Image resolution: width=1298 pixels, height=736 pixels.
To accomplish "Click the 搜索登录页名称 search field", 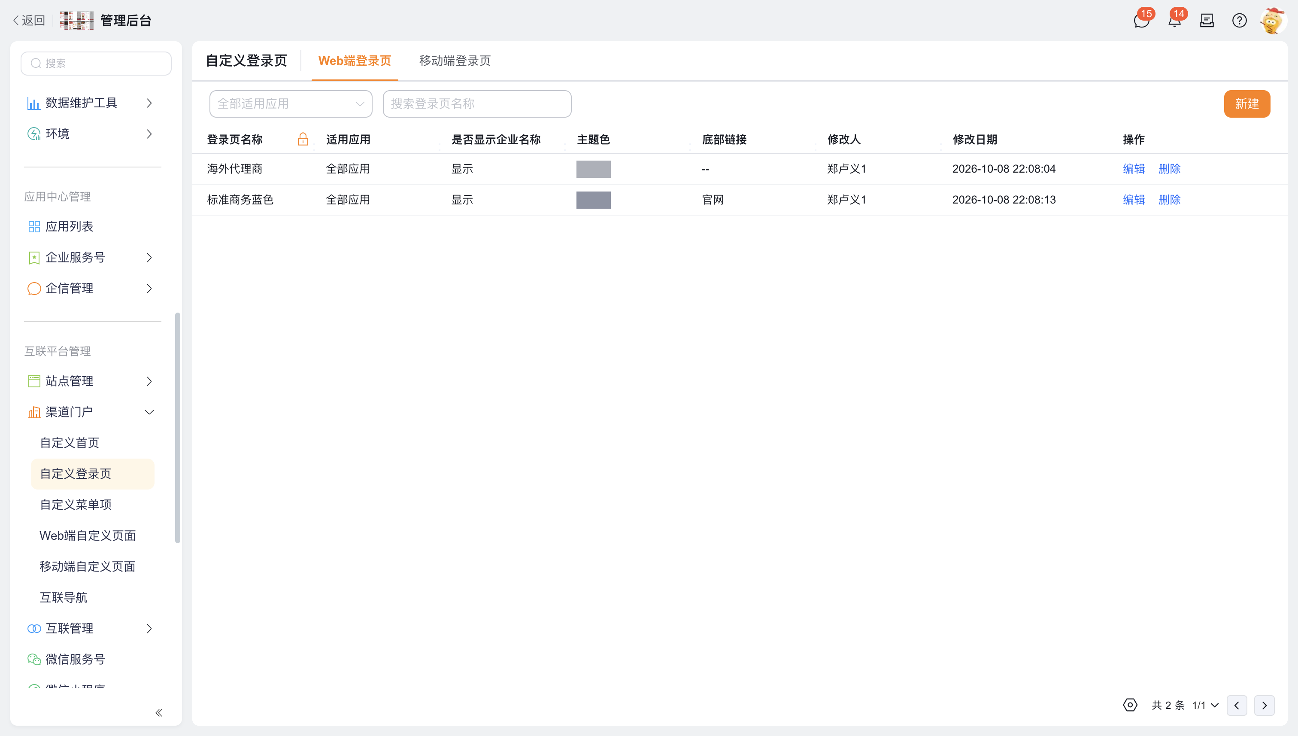I will (477, 103).
